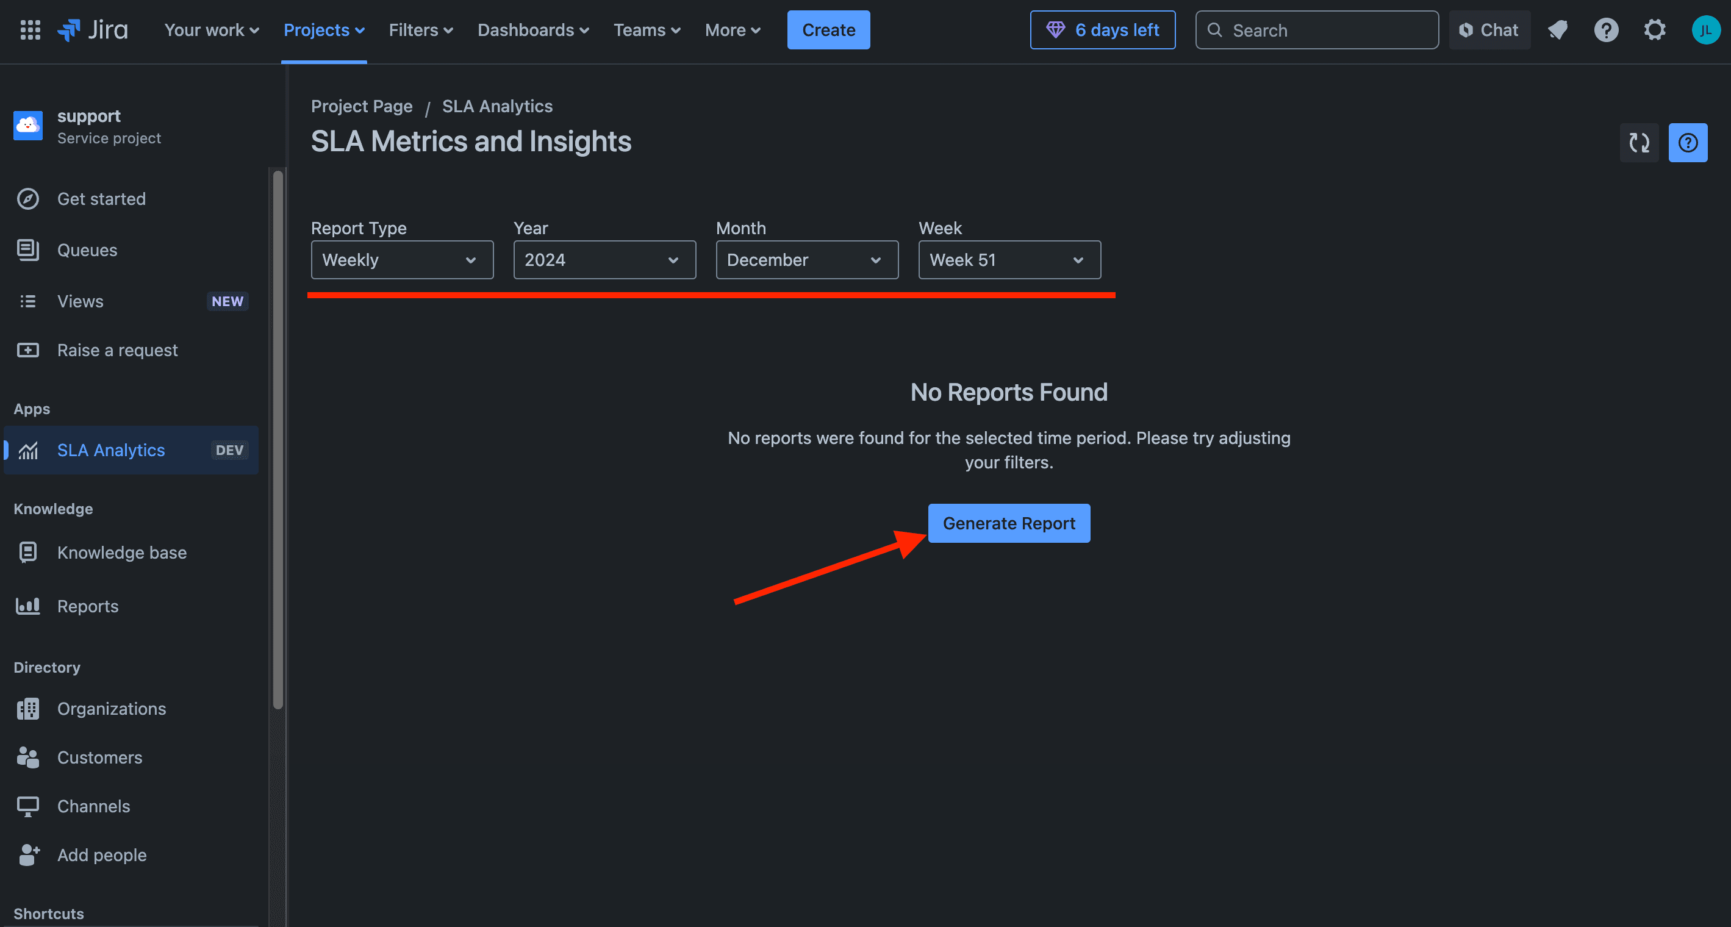
Task: Click the Create button
Action: 828,30
